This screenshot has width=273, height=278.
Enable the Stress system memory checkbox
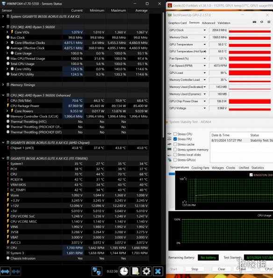tap(175, 150)
